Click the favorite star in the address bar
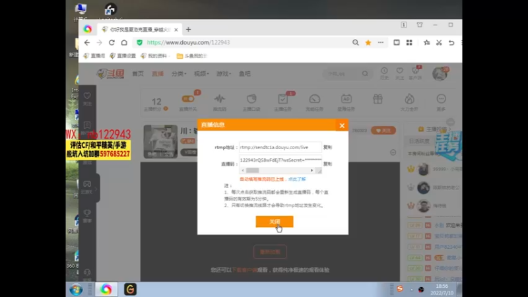 point(368,42)
